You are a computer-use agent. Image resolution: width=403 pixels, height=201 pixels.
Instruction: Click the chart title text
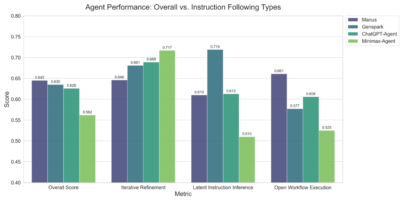click(183, 7)
